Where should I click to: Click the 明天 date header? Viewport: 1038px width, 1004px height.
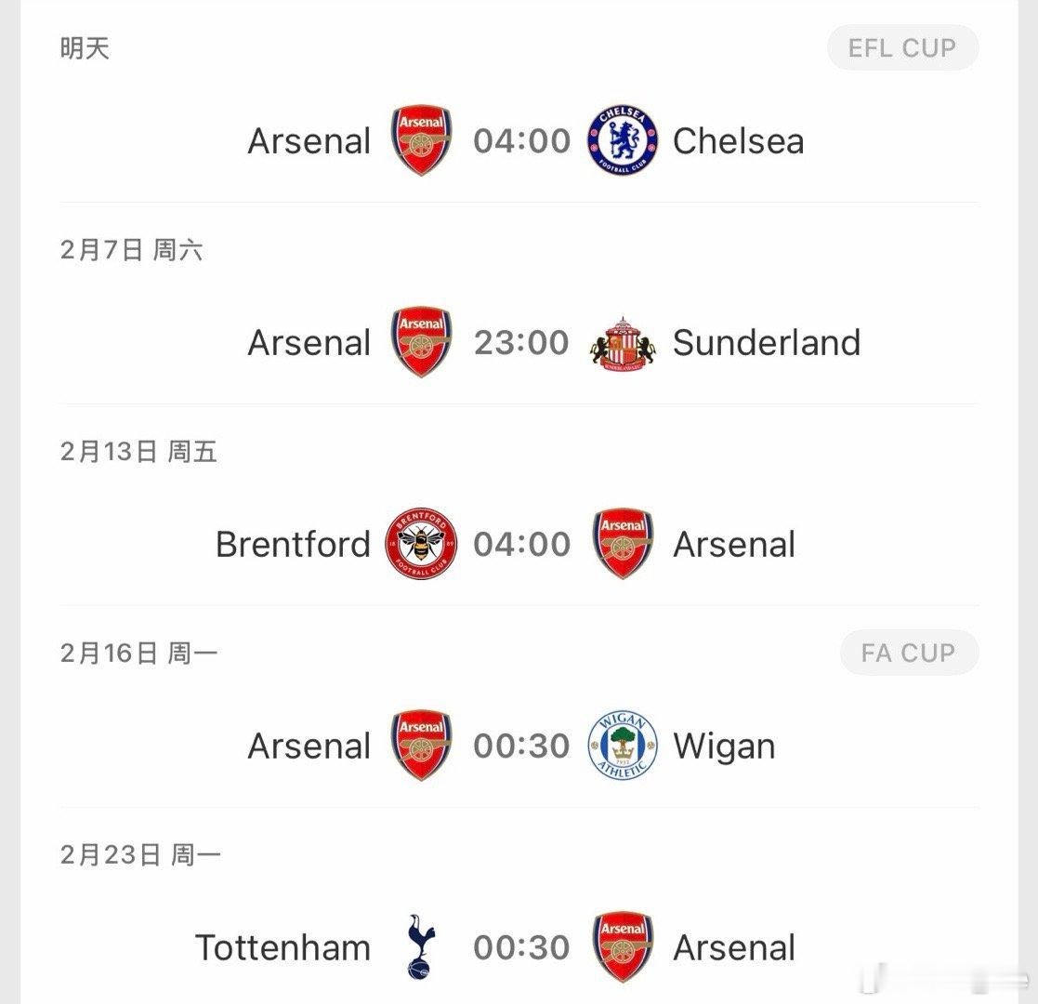85,48
